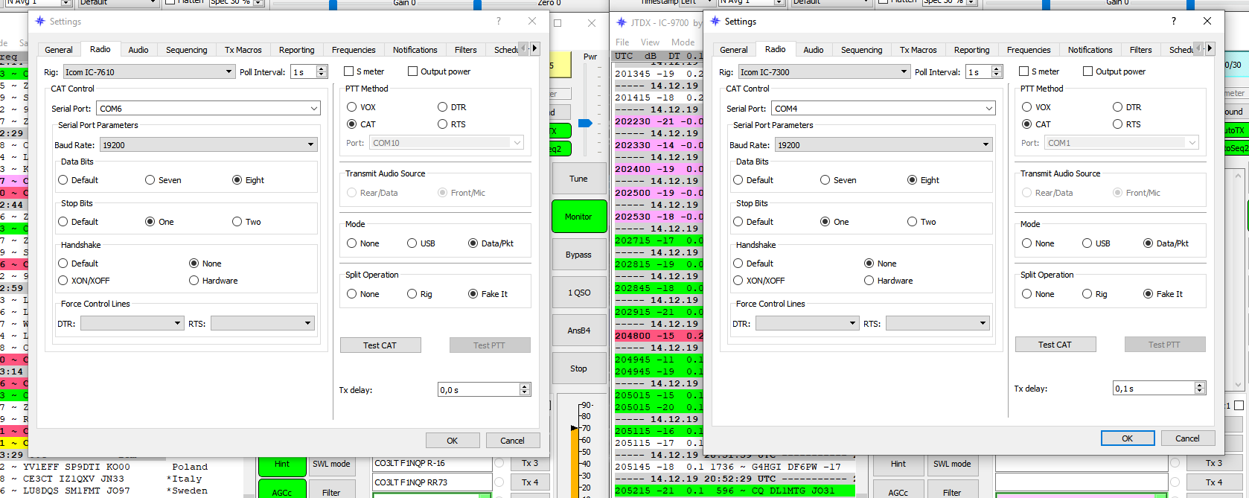Viewport: 1249px width, 498px height.
Task: Adjust the Pwr slider thumb
Action: tap(586, 123)
